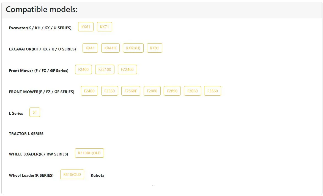Select the R310BH(OLD wheel loader tag
The width and height of the screenshot is (323, 196).
pyautogui.click(x=89, y=153)
